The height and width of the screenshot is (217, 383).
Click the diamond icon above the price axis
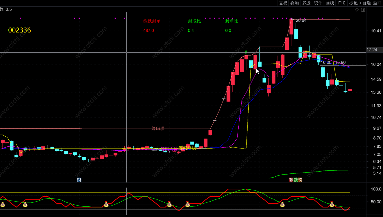[357, 10]
